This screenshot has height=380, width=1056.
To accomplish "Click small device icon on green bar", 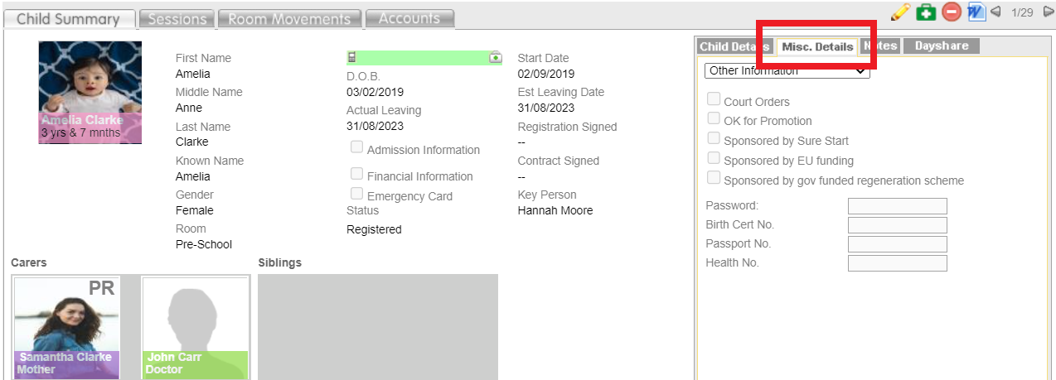I will pos(351,58).
